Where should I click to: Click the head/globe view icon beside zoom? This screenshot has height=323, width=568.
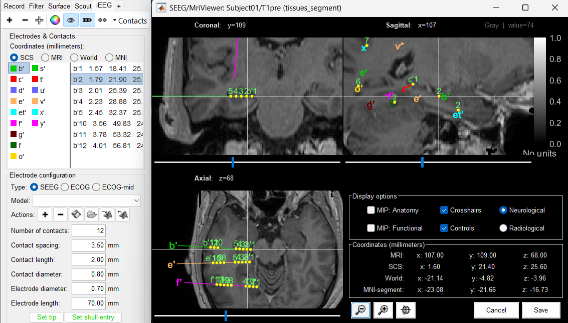[406, 310]
